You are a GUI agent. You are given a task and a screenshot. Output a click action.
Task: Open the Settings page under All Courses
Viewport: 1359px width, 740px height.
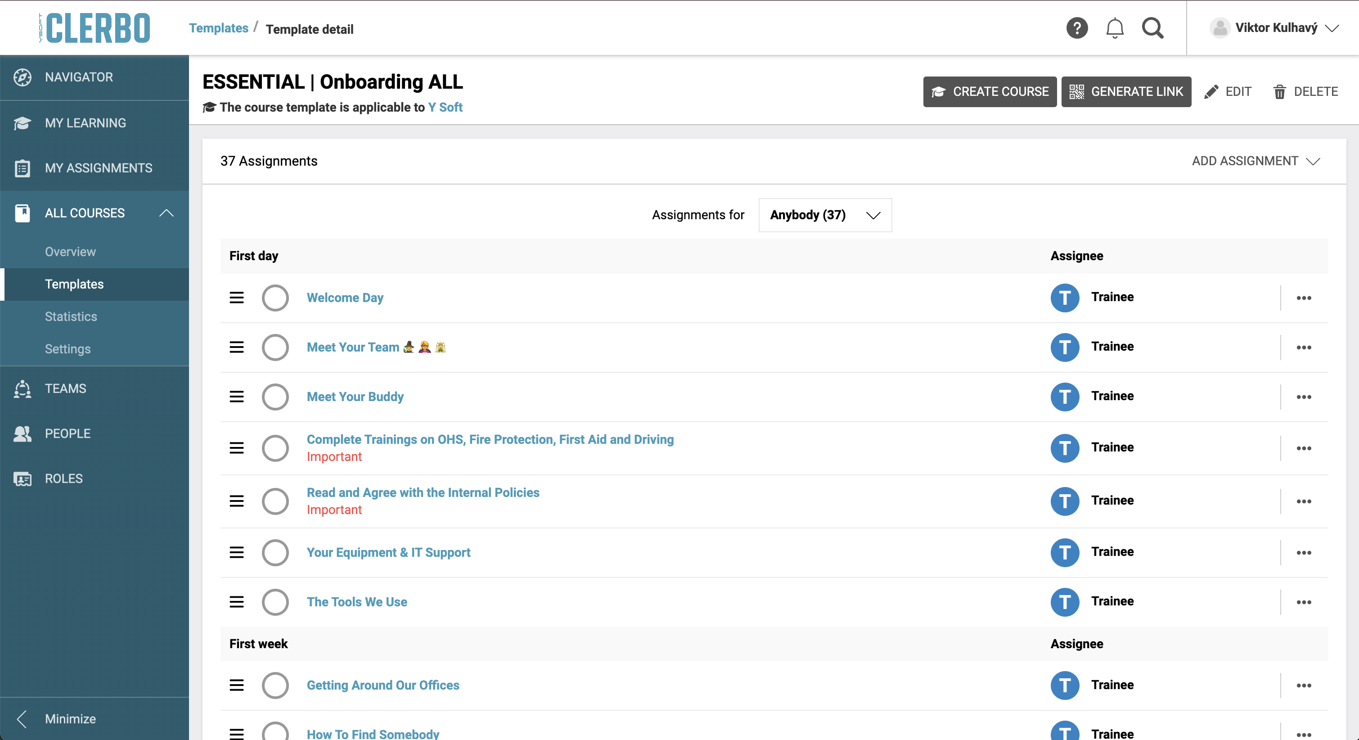pyautogui.click(x=67, y=349)
